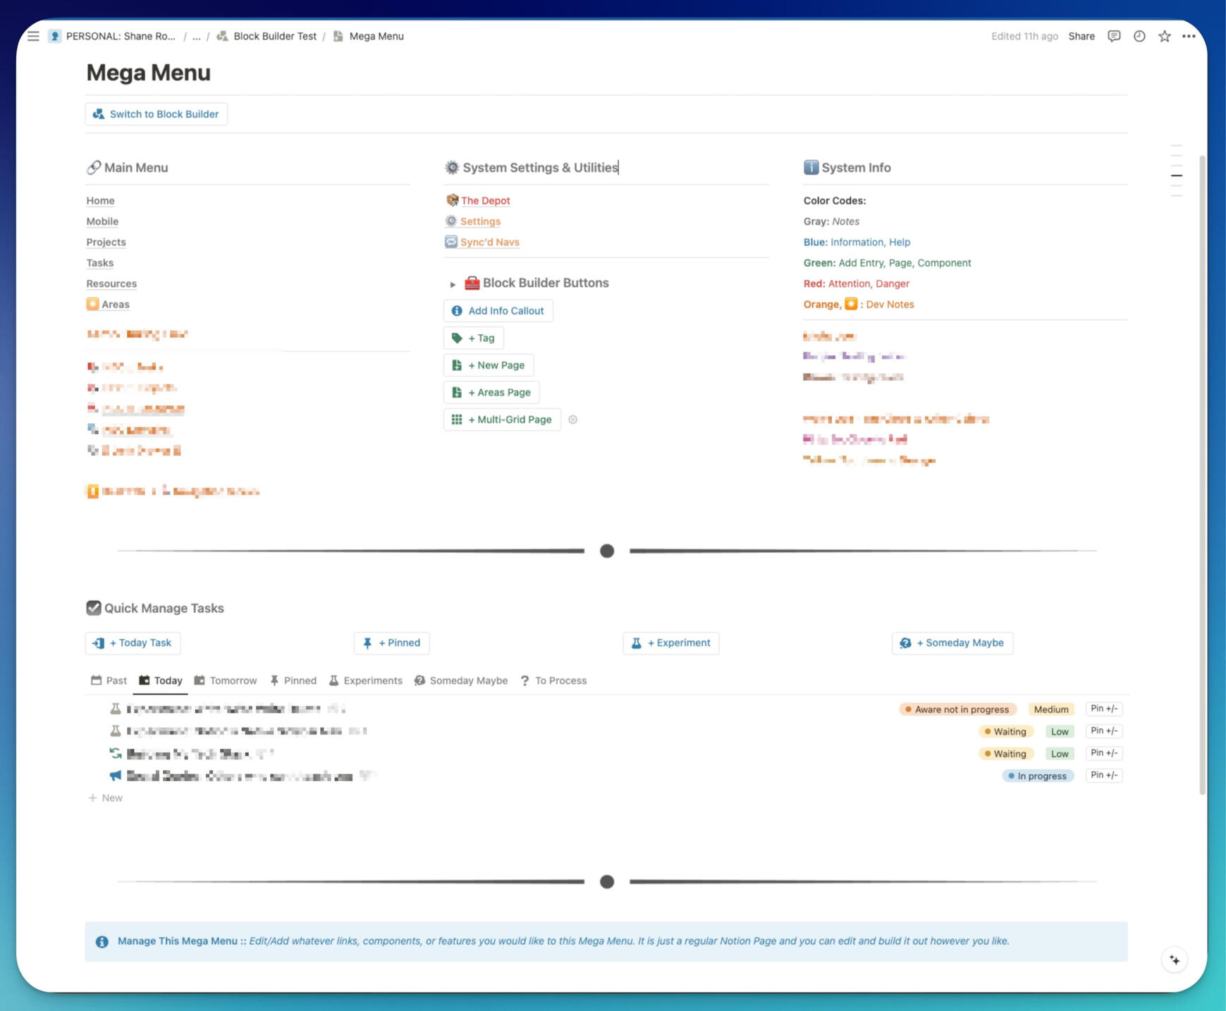Viewport: 1226px width, 1011px height.
Task: Click the Quick Manage Tasks checkbox icon
Action: coord(93,608)
